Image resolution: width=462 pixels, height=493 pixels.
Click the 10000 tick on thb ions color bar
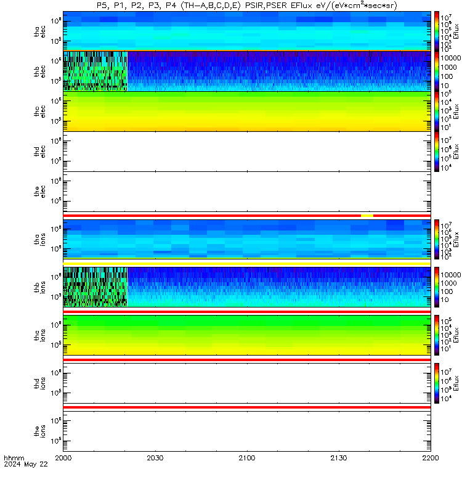[x=450, y=275]
